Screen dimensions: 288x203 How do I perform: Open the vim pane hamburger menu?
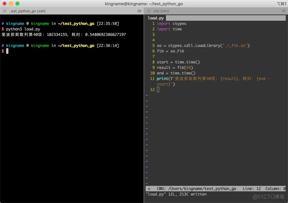click(x=283, y=11)
